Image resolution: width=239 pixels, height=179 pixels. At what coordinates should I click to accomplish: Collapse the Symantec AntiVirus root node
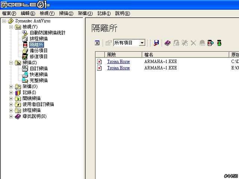pyautogui.click(x=4, y=21)
